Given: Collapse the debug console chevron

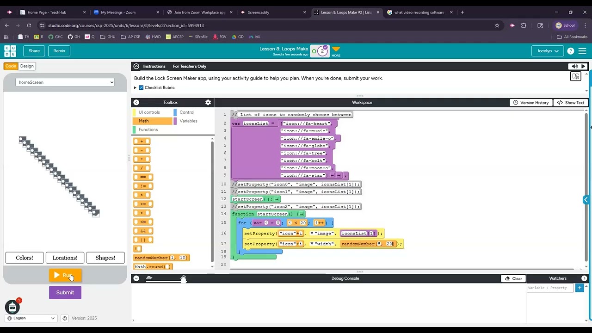Looking at the screenshot, I should pos(136,278).
